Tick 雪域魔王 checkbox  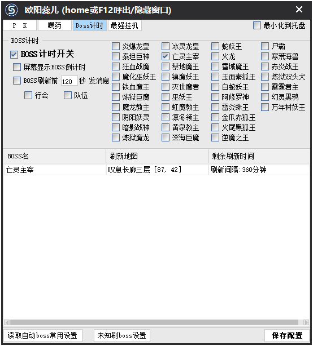click(x=215, y=66)
